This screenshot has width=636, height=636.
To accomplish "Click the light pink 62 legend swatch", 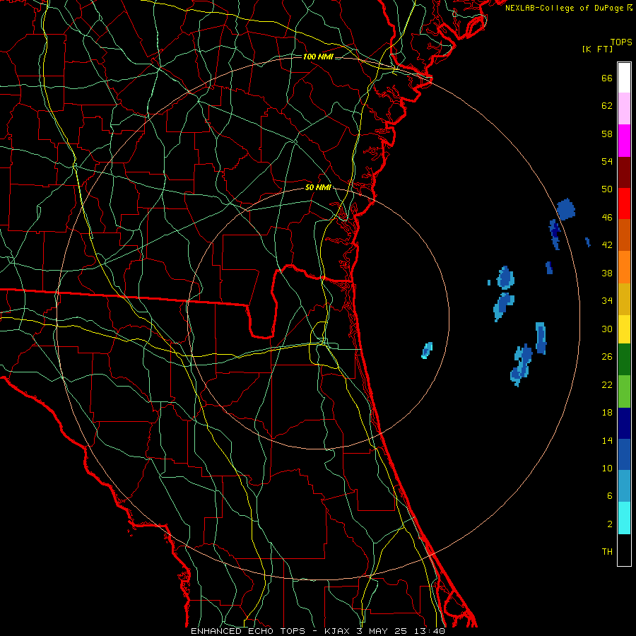I will click(624, 109).
